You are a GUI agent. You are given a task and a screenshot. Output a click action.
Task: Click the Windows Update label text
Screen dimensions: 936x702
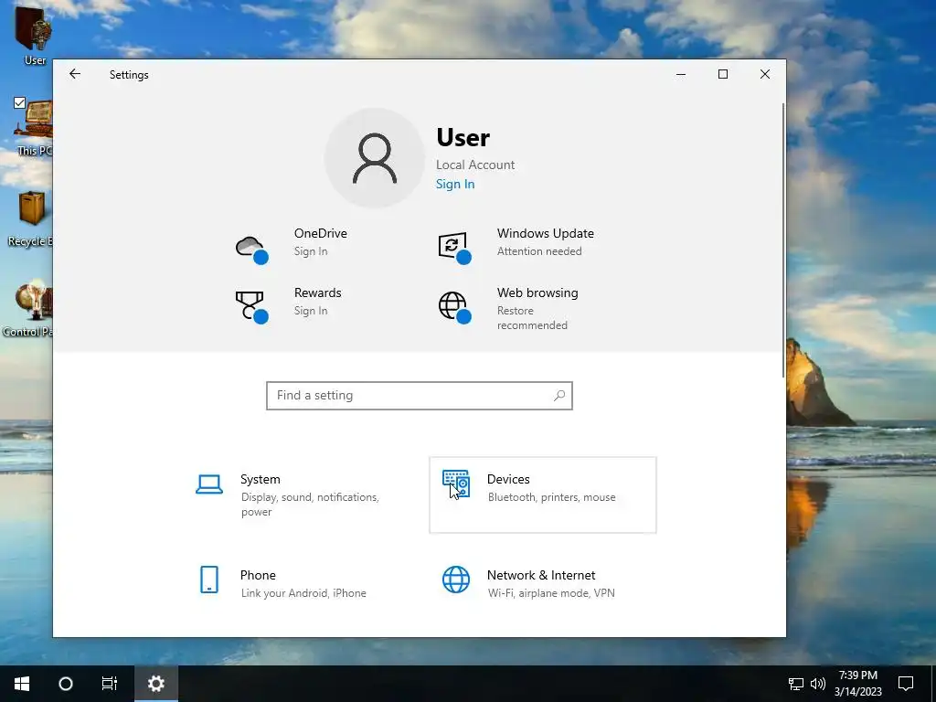545,233
